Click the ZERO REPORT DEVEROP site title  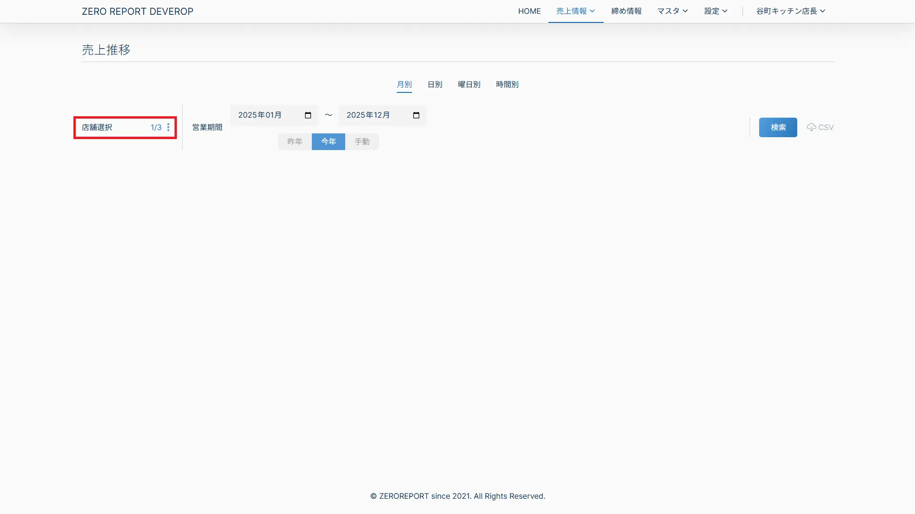coord(137,11)
